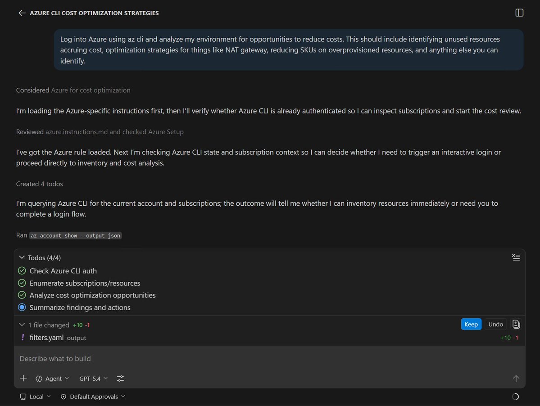Send the message with the up arrow
Screen dimensions: 540x406
pos(516,379)
